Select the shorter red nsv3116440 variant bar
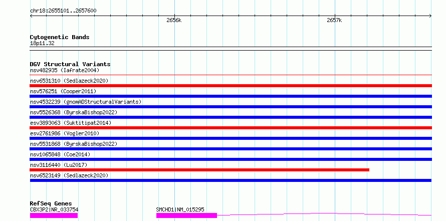 (x=199, y=170)
